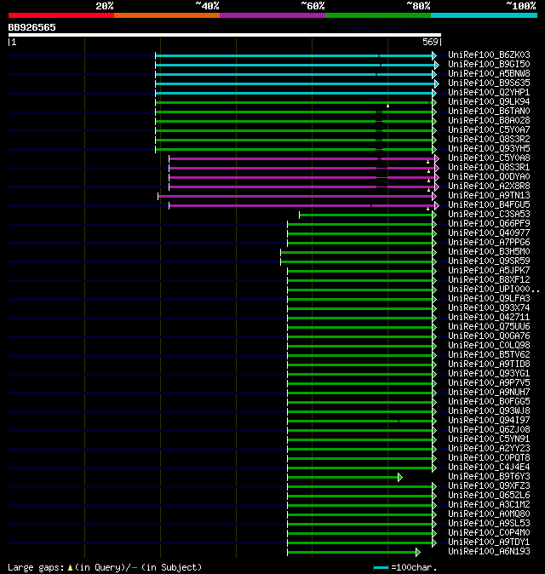The height and width of the screenshot is (574, 545).
Task: Click the UniRef100_Q8S3R1 label
Action: click(x=489, y=167)
